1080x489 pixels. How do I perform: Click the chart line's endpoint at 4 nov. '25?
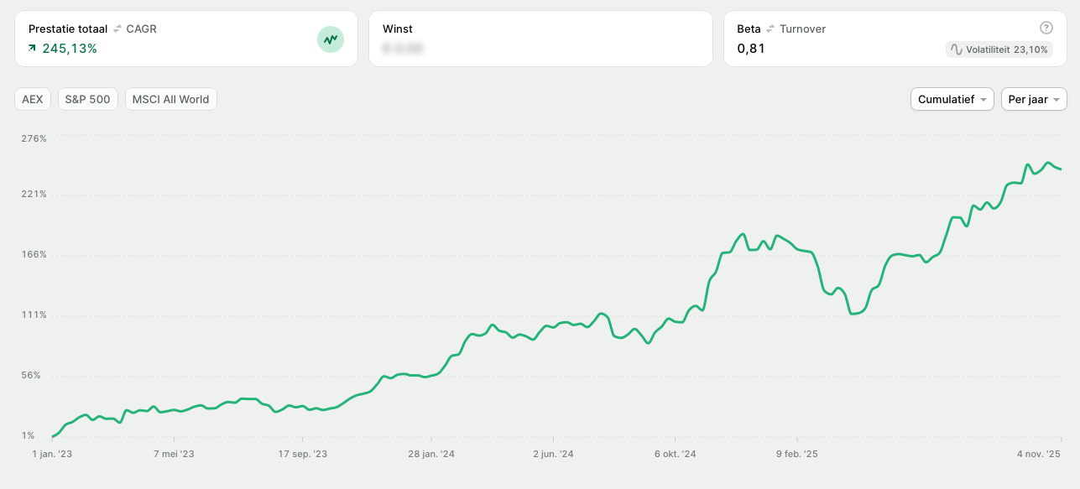pyautogui.click(x=1061, y=169)
